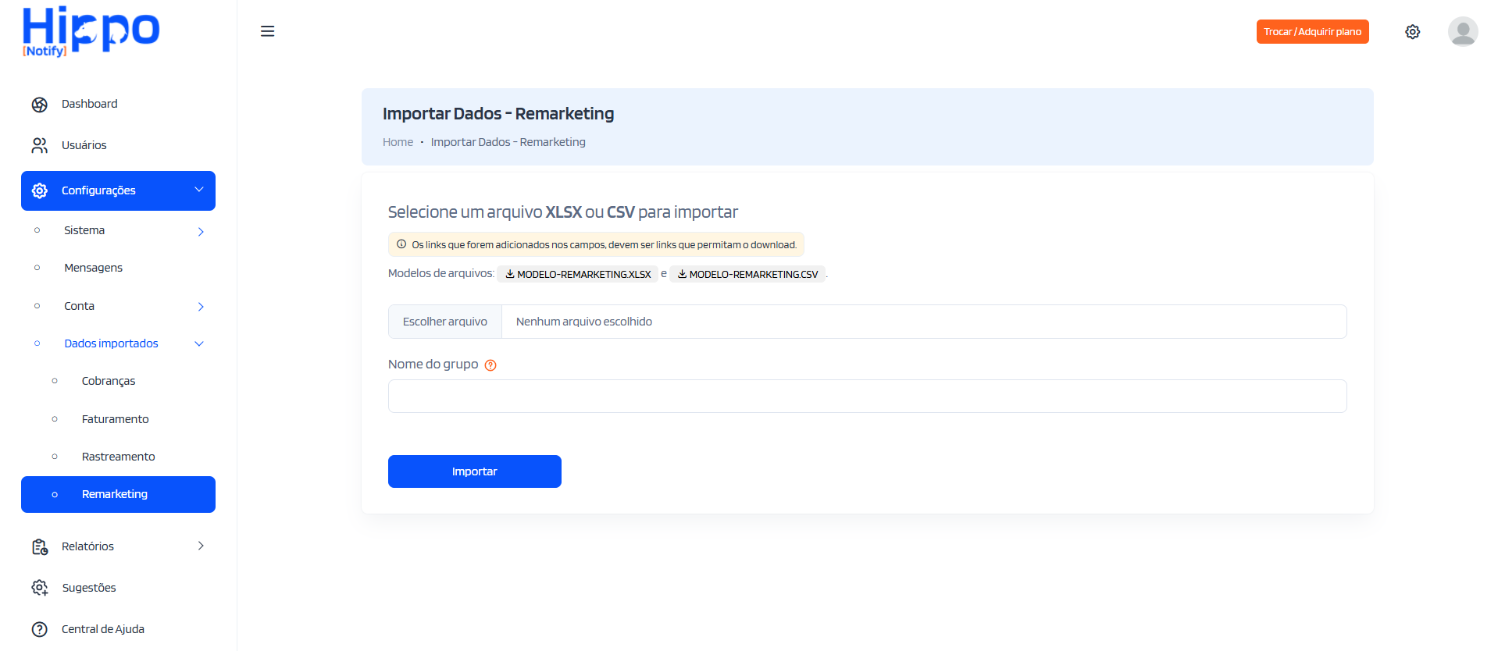
Task: Collapse the Dados importados section
Action: (199, 343)
